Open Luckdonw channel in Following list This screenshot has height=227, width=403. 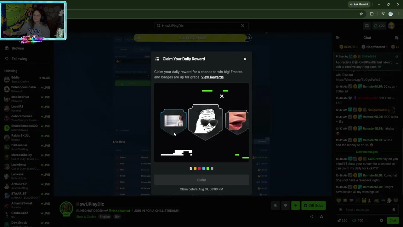coord(27,167)
